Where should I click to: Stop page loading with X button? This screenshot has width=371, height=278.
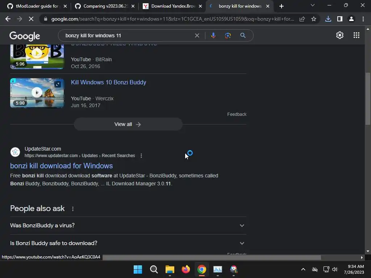31,19
